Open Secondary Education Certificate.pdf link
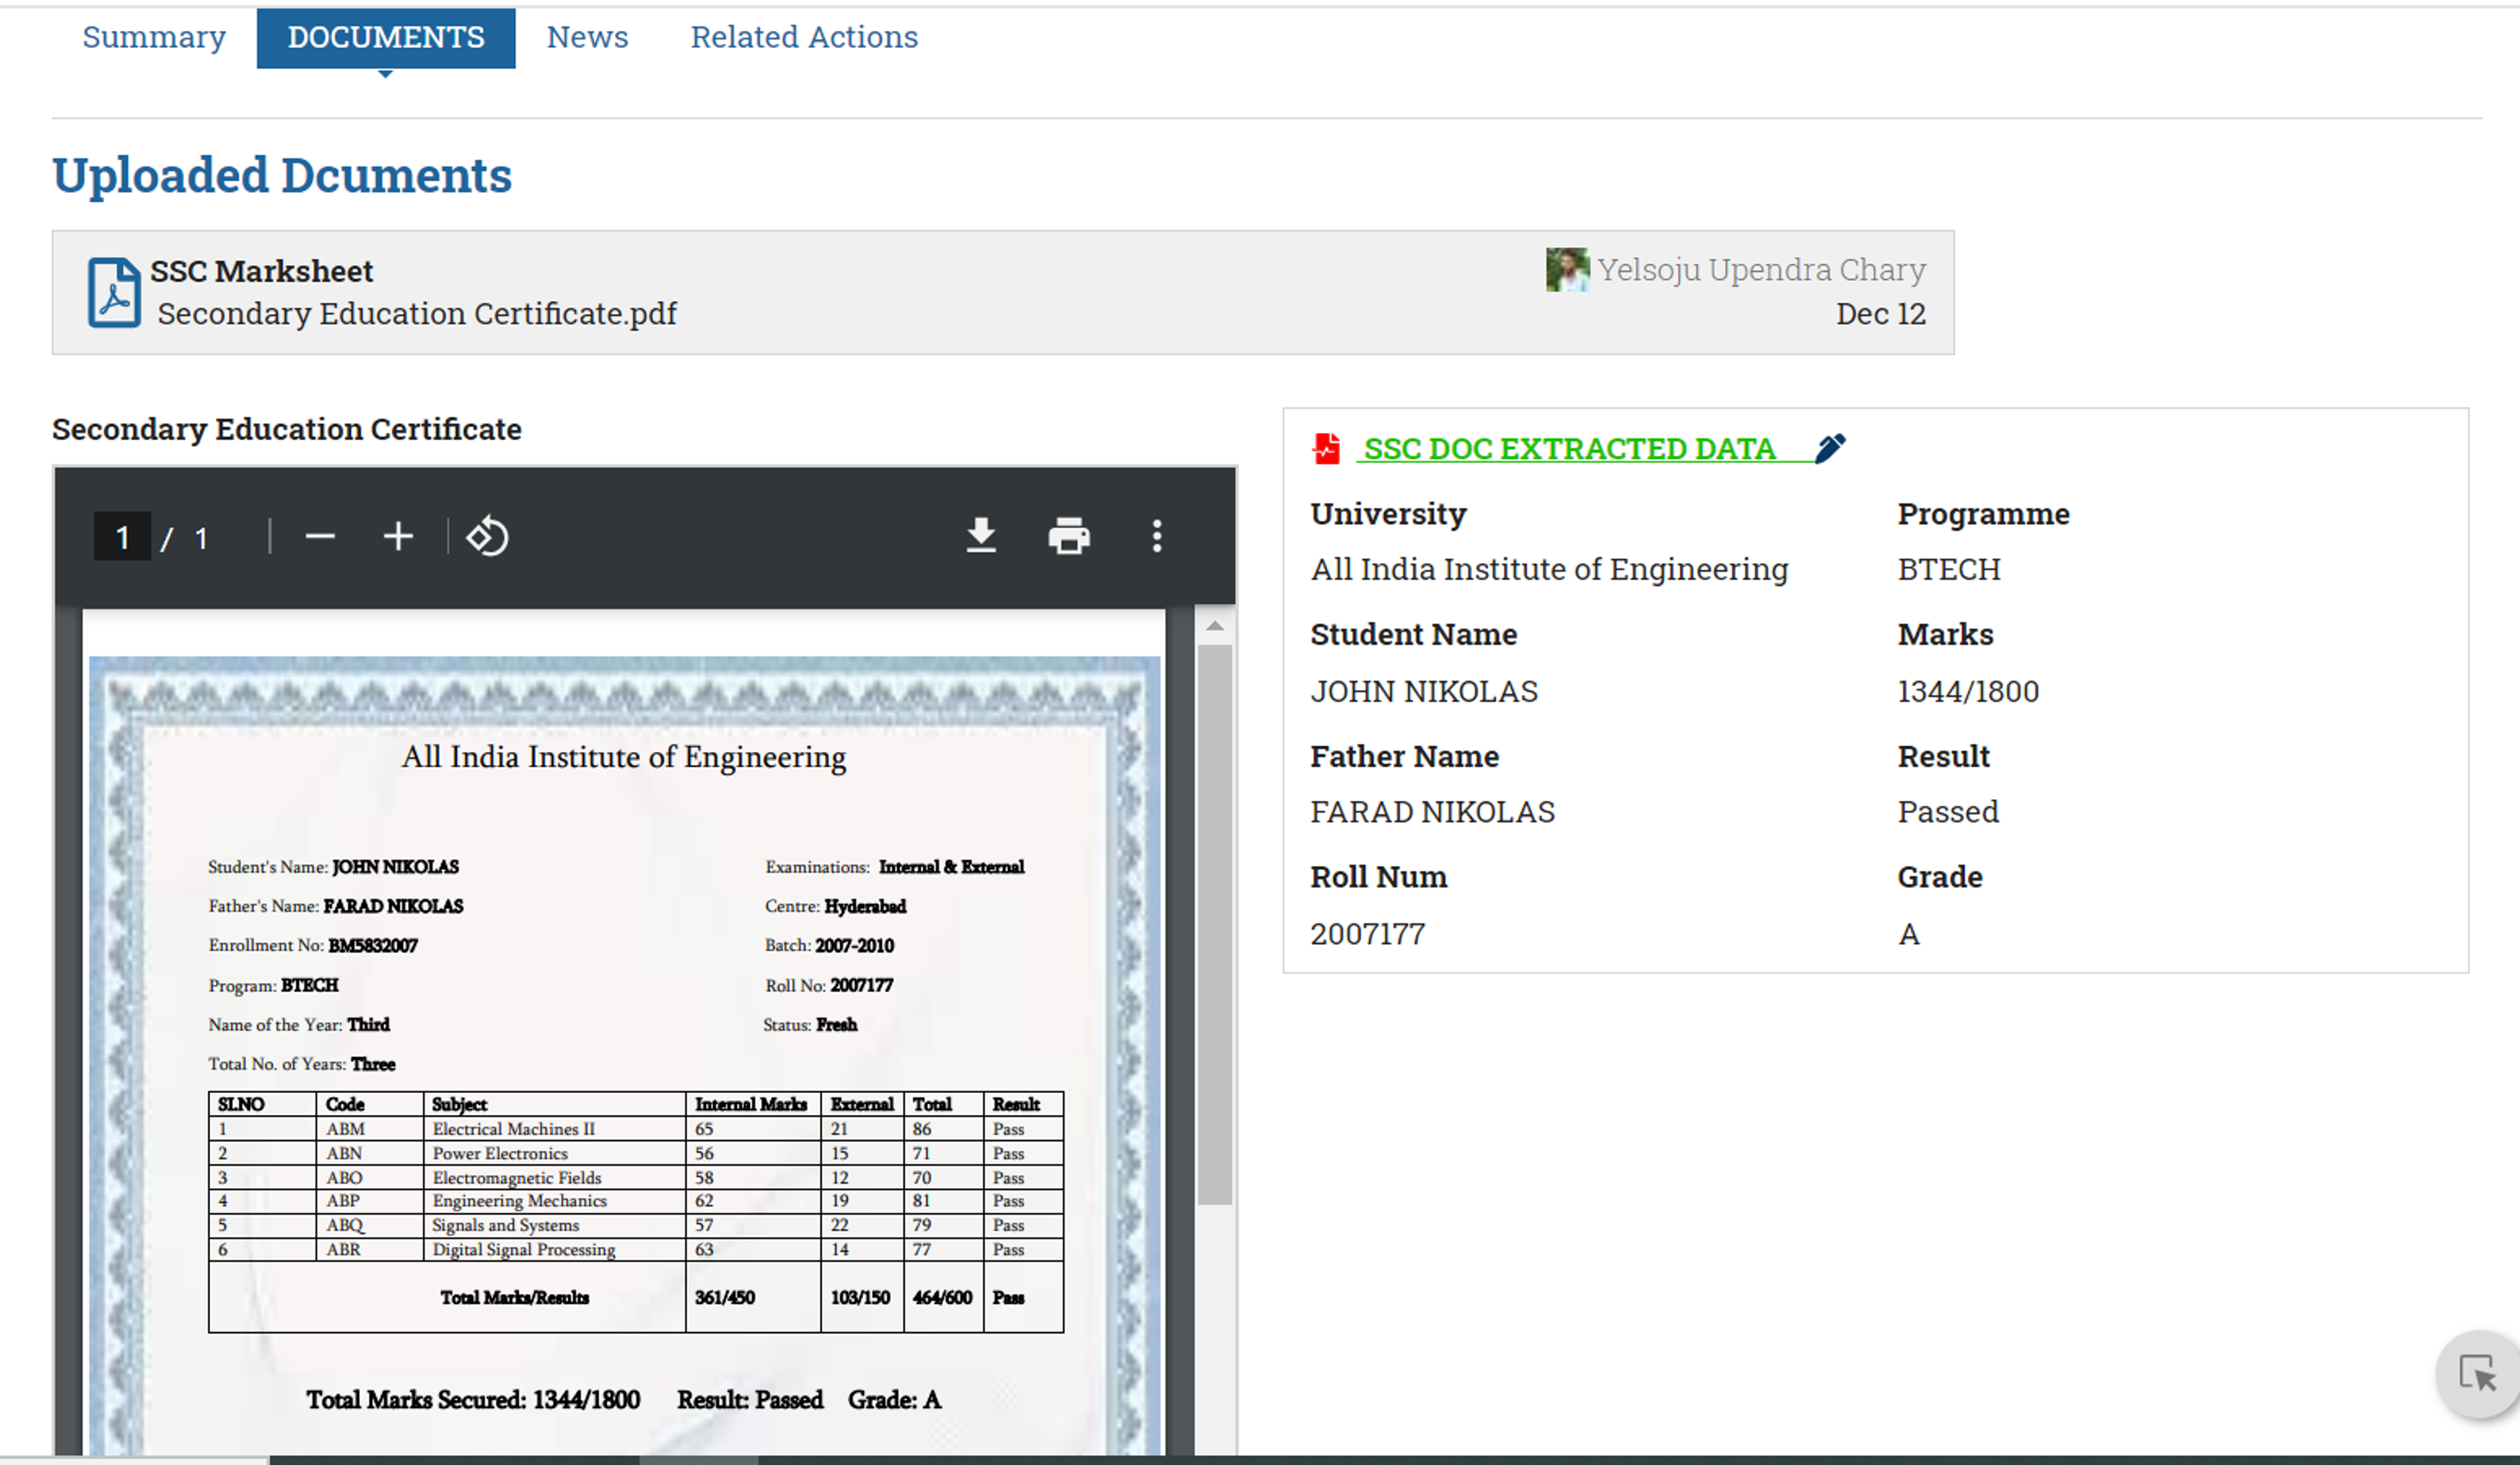Viewport: 2520px width, 1465px height. point(417,314)
